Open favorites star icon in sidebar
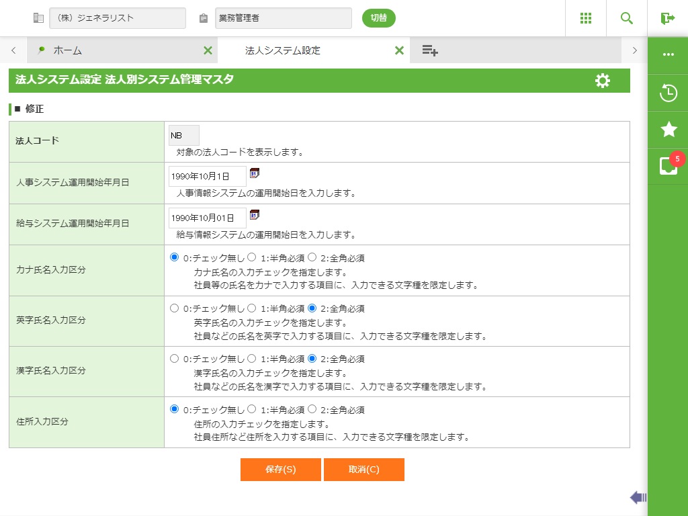This screenshot has width=688, height=516. click(668, 130)
